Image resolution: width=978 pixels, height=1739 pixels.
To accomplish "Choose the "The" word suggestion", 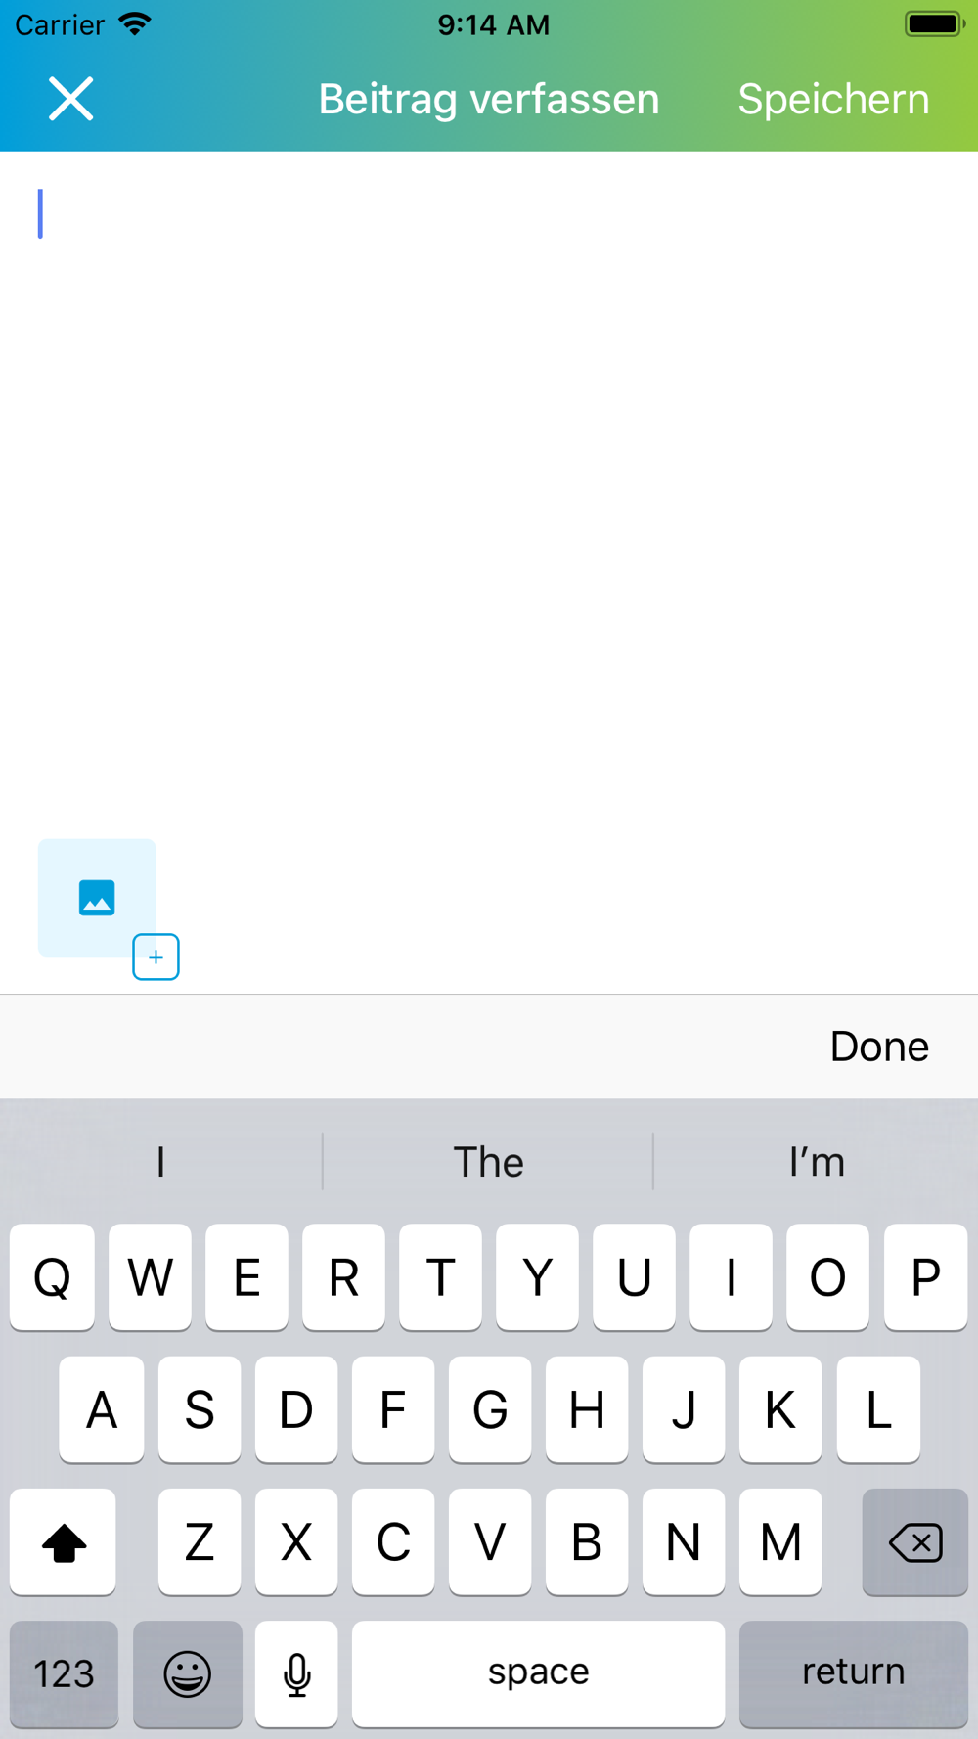I will click(488, 1162).
